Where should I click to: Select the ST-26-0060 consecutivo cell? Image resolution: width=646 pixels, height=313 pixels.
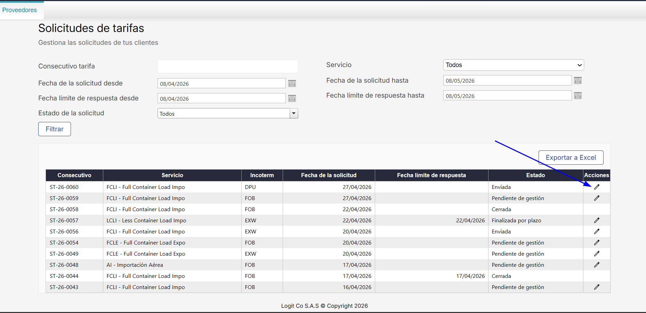click(x=74, y=187)
